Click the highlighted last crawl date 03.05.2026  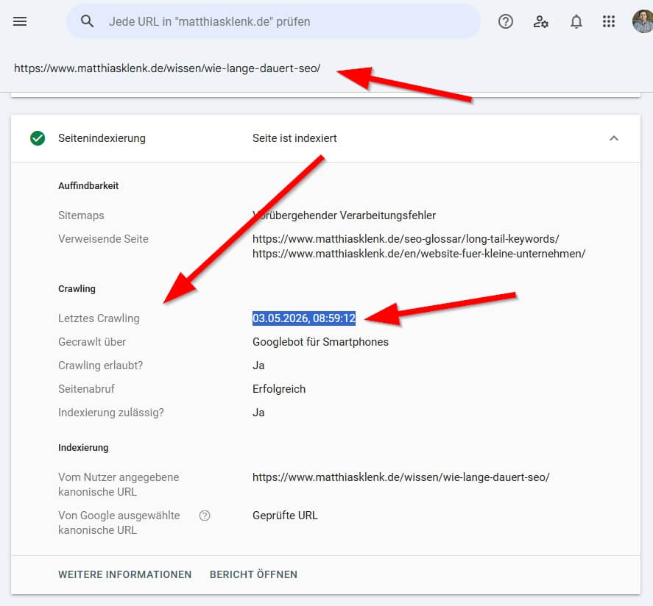304,318
